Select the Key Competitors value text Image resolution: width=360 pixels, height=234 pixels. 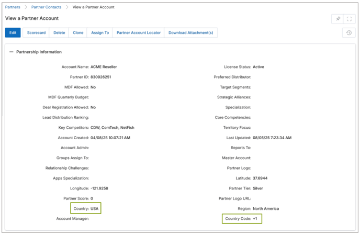[x=114, y=128]
